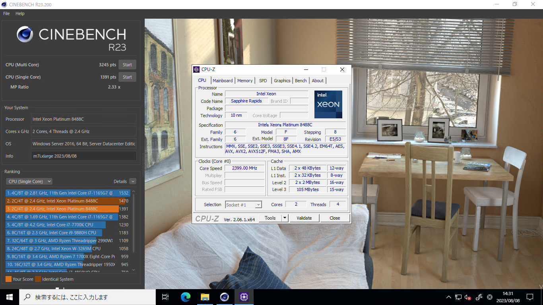Click the network icon in system tray
The image size is (543, 305).
point(458,297)
